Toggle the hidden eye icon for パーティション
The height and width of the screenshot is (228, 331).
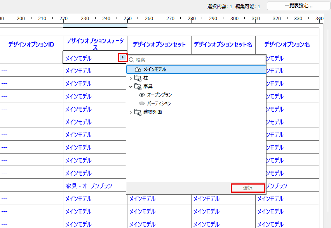[142, 103]
